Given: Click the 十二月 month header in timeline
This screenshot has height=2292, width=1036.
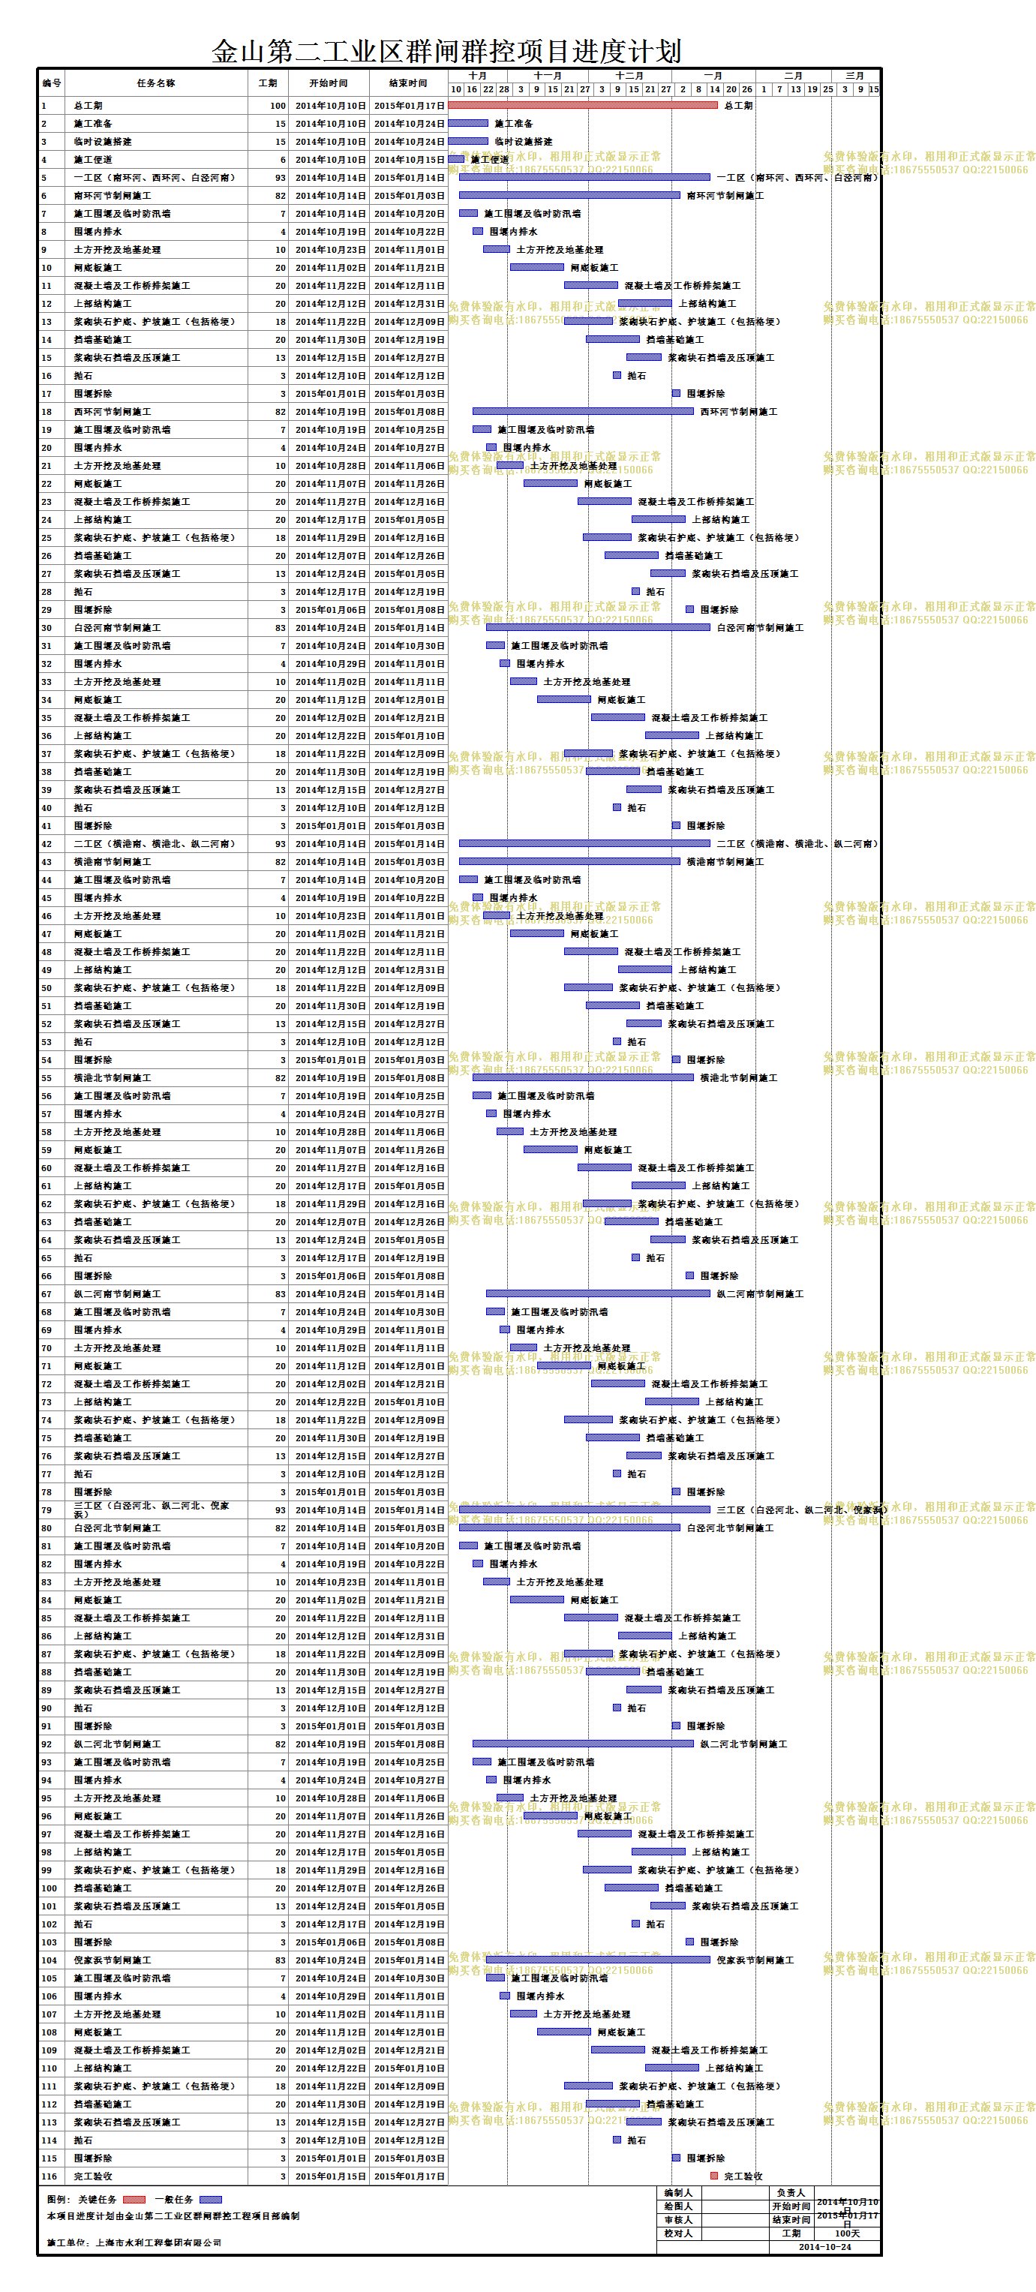Looking at the screenshot, I should pyautogui.click(x=629, y=76).
